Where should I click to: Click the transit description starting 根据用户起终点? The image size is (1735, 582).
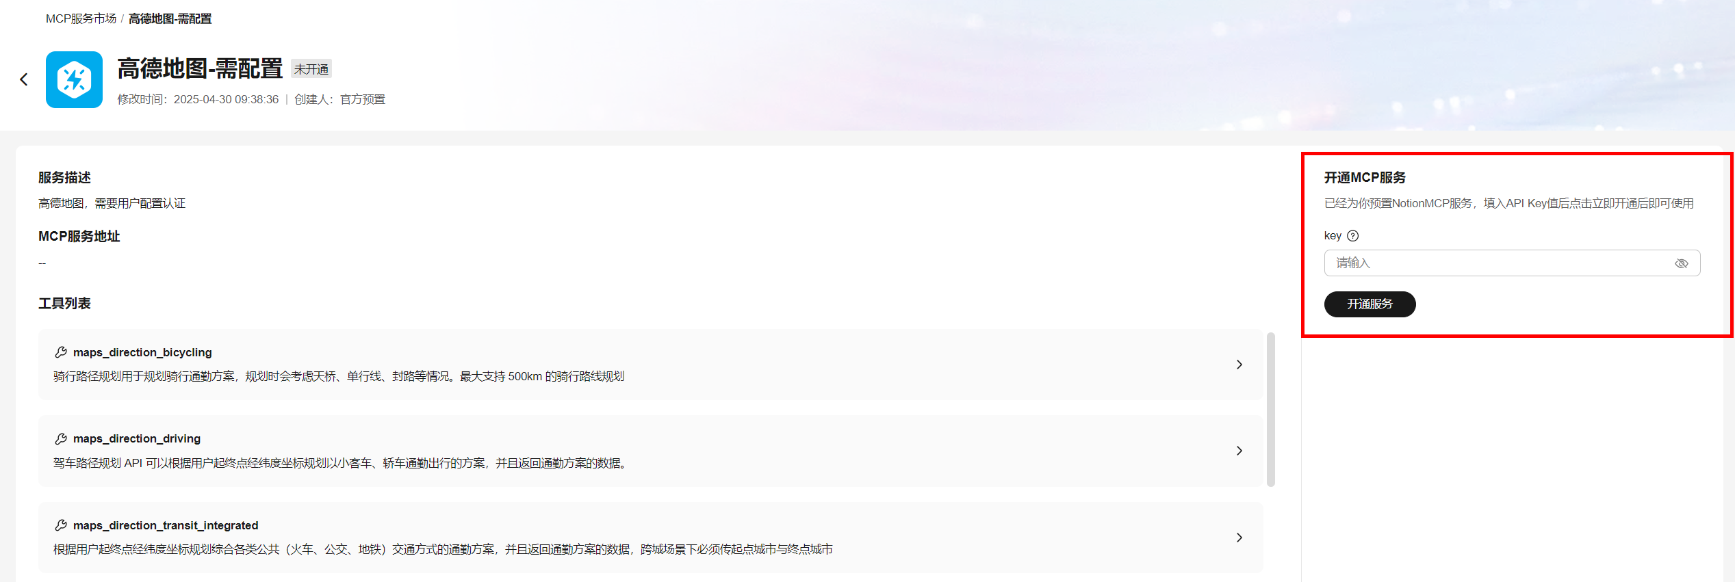pyautogui.click(x=443, y=550)
